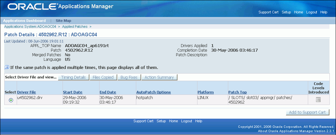
Task: Open Help in the footer
Action: [x=199, y=121]
